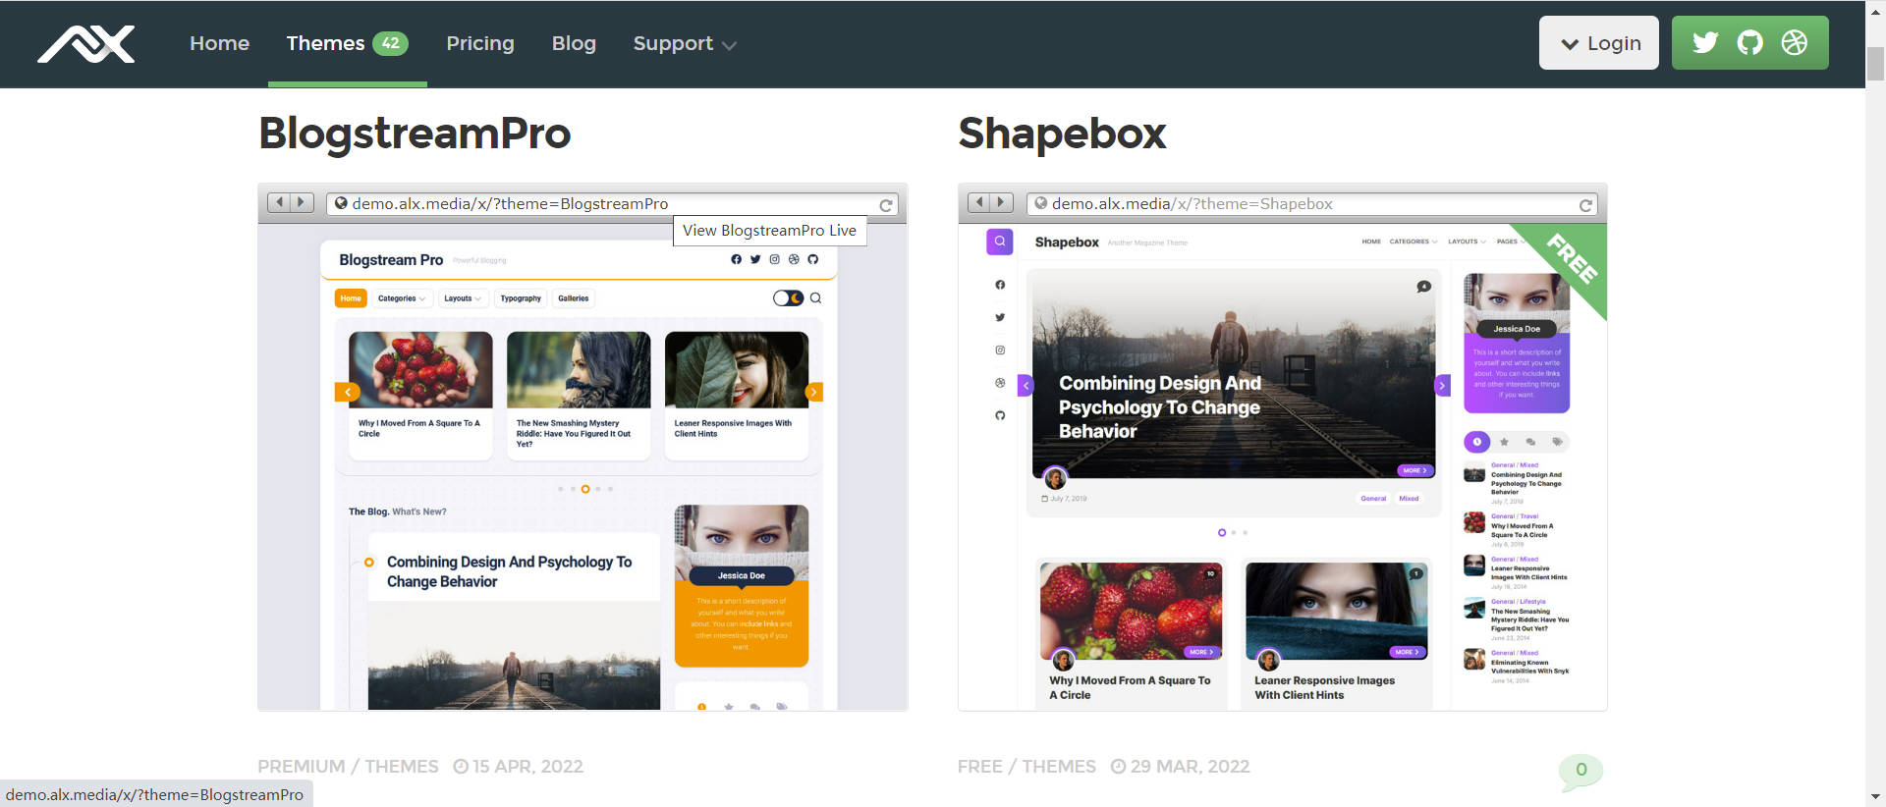Expand CATEGORIES menu in Shapebox preview

[x=1413, y=242]
